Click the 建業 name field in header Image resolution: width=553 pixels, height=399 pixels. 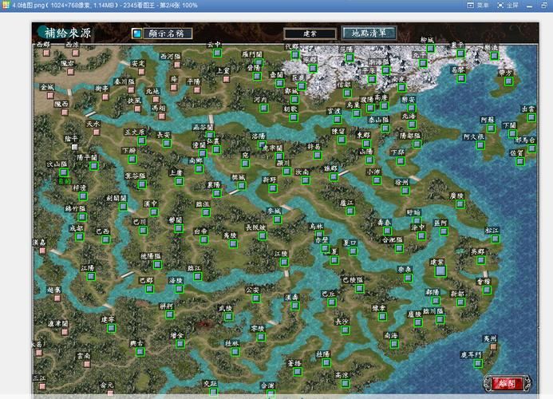click(310, 34)
